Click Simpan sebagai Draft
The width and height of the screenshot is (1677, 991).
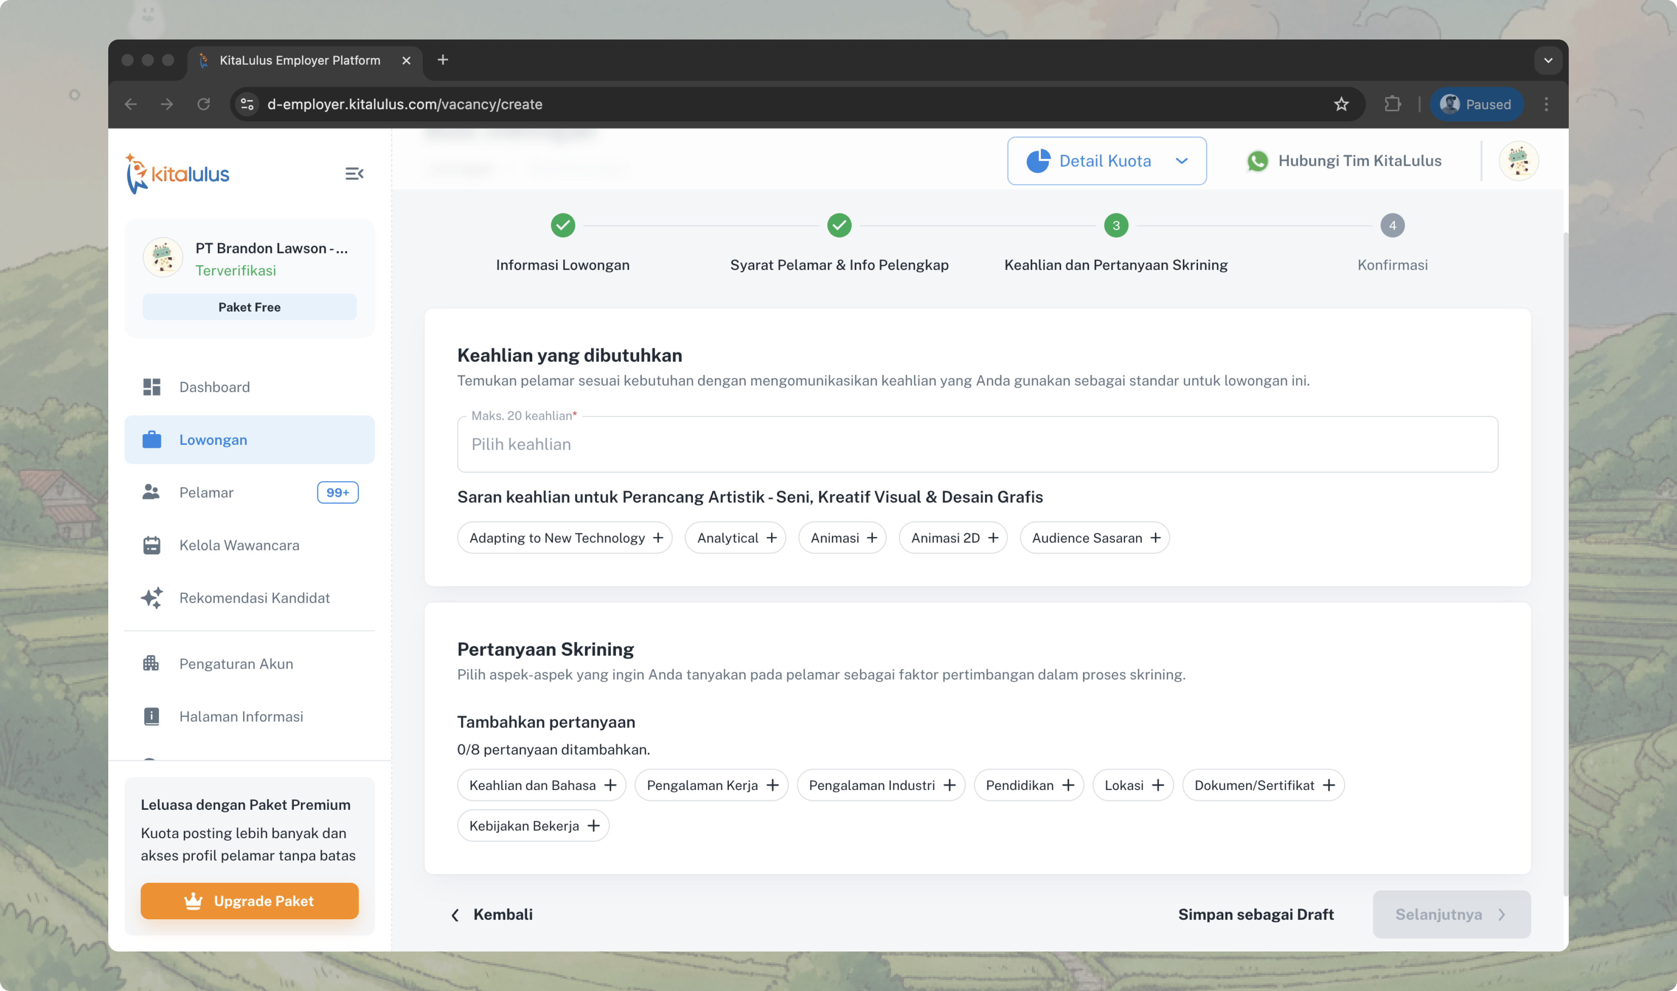pos(1256,915)
